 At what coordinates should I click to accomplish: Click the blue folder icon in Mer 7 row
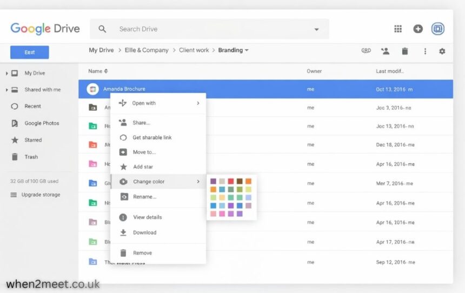[93, 183]
